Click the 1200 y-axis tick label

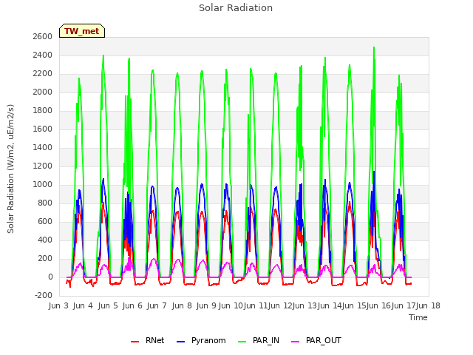coord(43,166)
